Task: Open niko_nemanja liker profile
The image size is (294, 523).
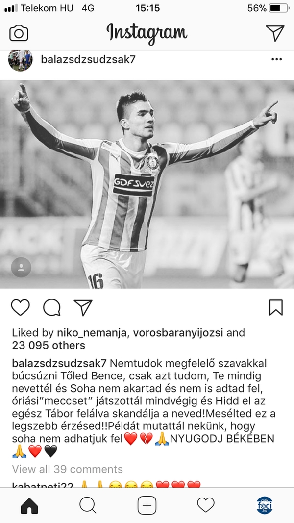Action: pyautogui.click(x=92, y=332)
